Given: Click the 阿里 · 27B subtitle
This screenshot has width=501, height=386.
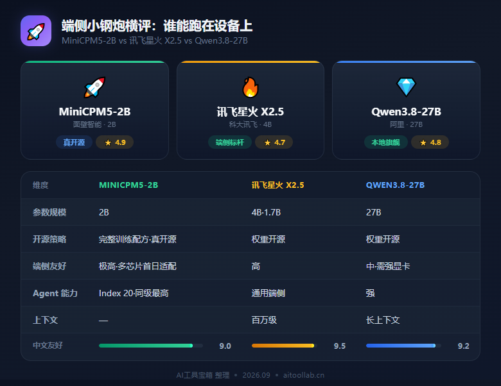Looking at the screenshot, I should tap(406, 124).
